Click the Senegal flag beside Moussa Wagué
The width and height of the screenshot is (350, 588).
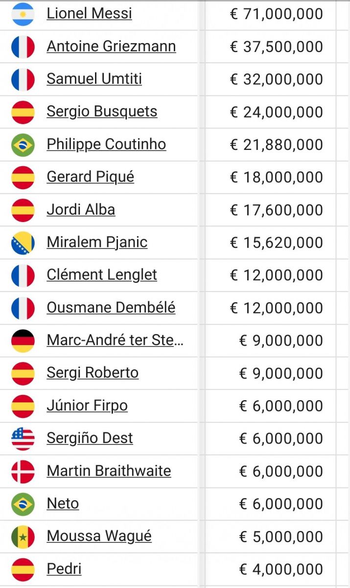(23, 537)
